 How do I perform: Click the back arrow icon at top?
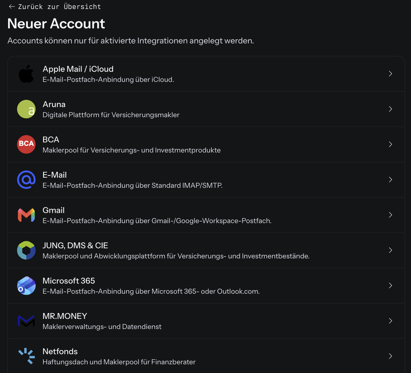click(12, 7)
